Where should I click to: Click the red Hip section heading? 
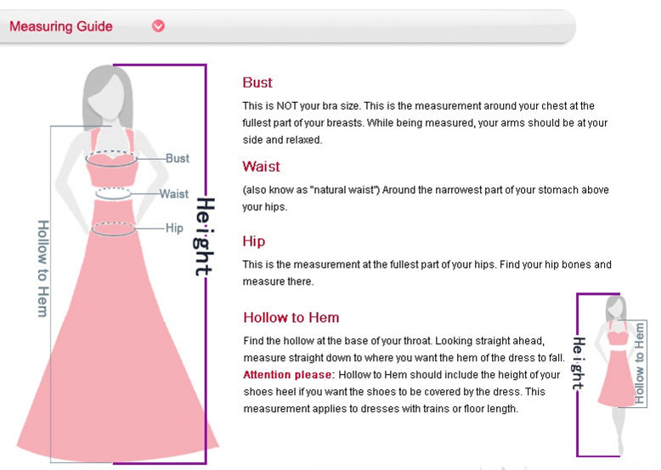[x=254, y=241]
